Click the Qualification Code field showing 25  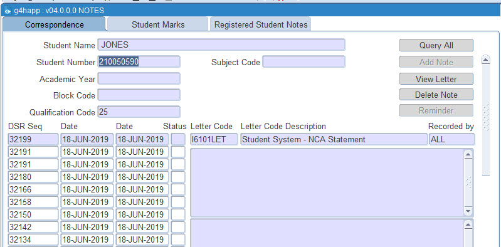(x=139, y=112)
